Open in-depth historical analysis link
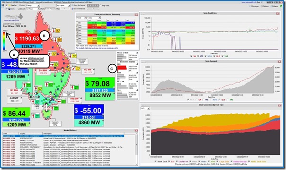The height and width of the screenshot is (170, 286). click(x=97, y=48)
